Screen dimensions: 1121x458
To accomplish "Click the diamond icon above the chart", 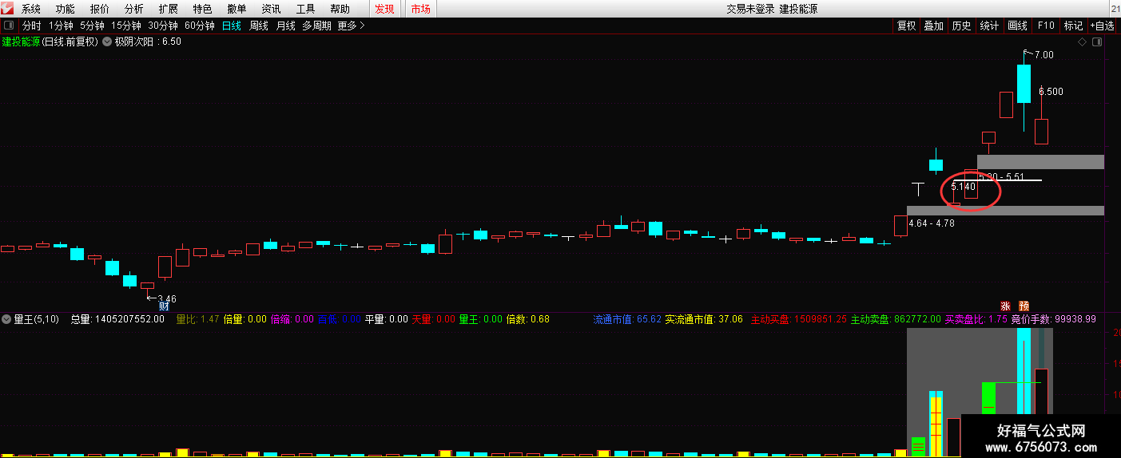I will pos(1083,41).
